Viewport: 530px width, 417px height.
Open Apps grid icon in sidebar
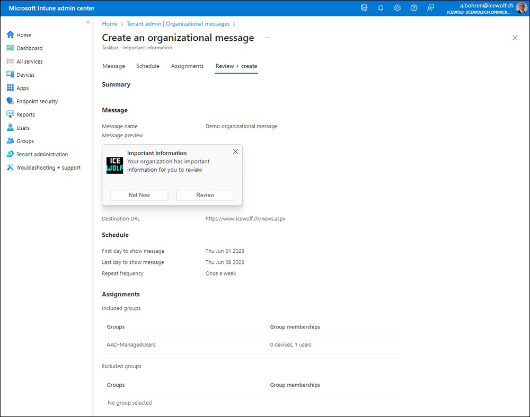(11, 88)
